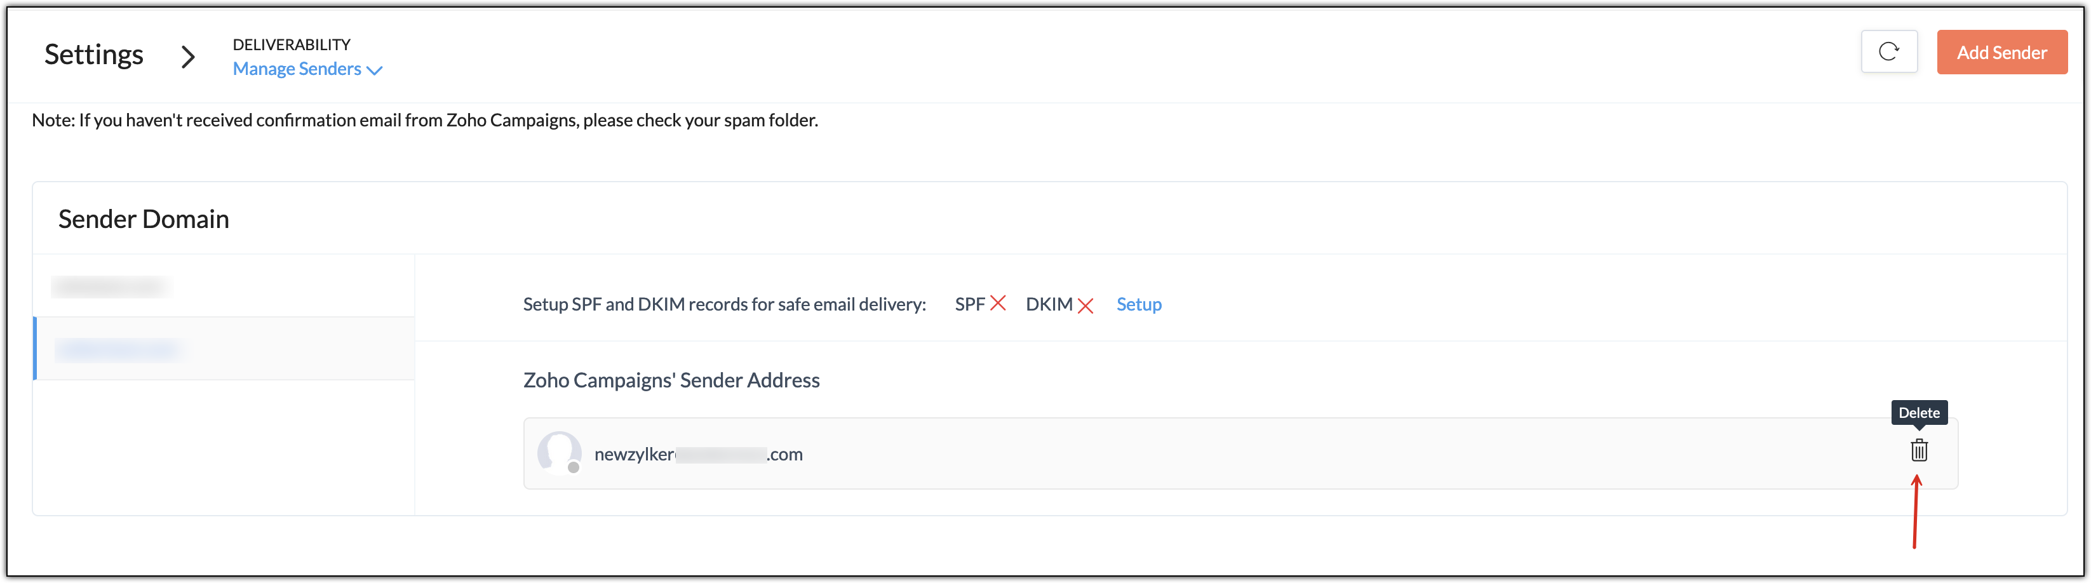This screenshot has height=583, width=2091.
Task: Click the newzylker sender email row
Action: pos(1240,453)
